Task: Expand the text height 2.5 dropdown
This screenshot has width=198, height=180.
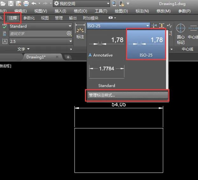Action: pyautogui.click(x=70, y=41)
